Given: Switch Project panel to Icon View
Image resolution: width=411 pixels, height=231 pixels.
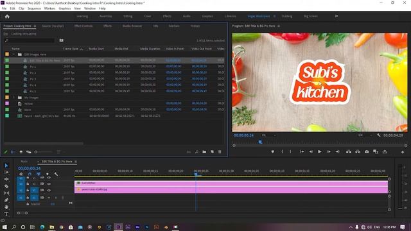Looking at the screenshot, I should (x=21, y=152).
